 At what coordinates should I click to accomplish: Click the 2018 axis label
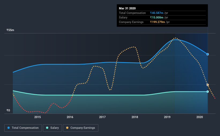[x=135, y=117]
